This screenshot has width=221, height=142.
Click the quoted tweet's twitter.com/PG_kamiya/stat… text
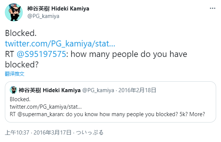[46, 107]
